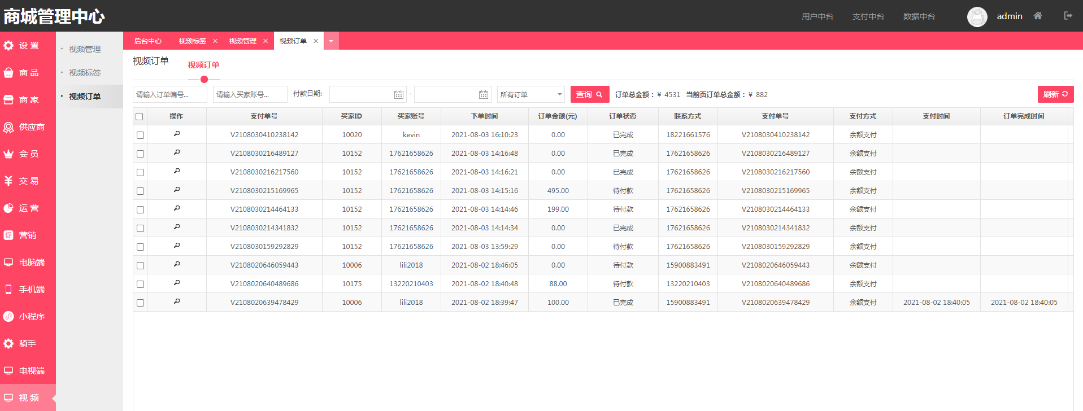Check the row for order V2108030216489127
The width and height of the screenshot is (1083, 411).
pyautogui.click(x=140, y=154)
